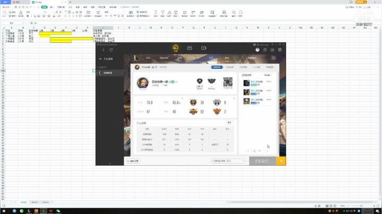Screen dimensions: 382x214
Task: Click the find magnifier icon in WPS ribbon
Action: click(x=234, y=12)
